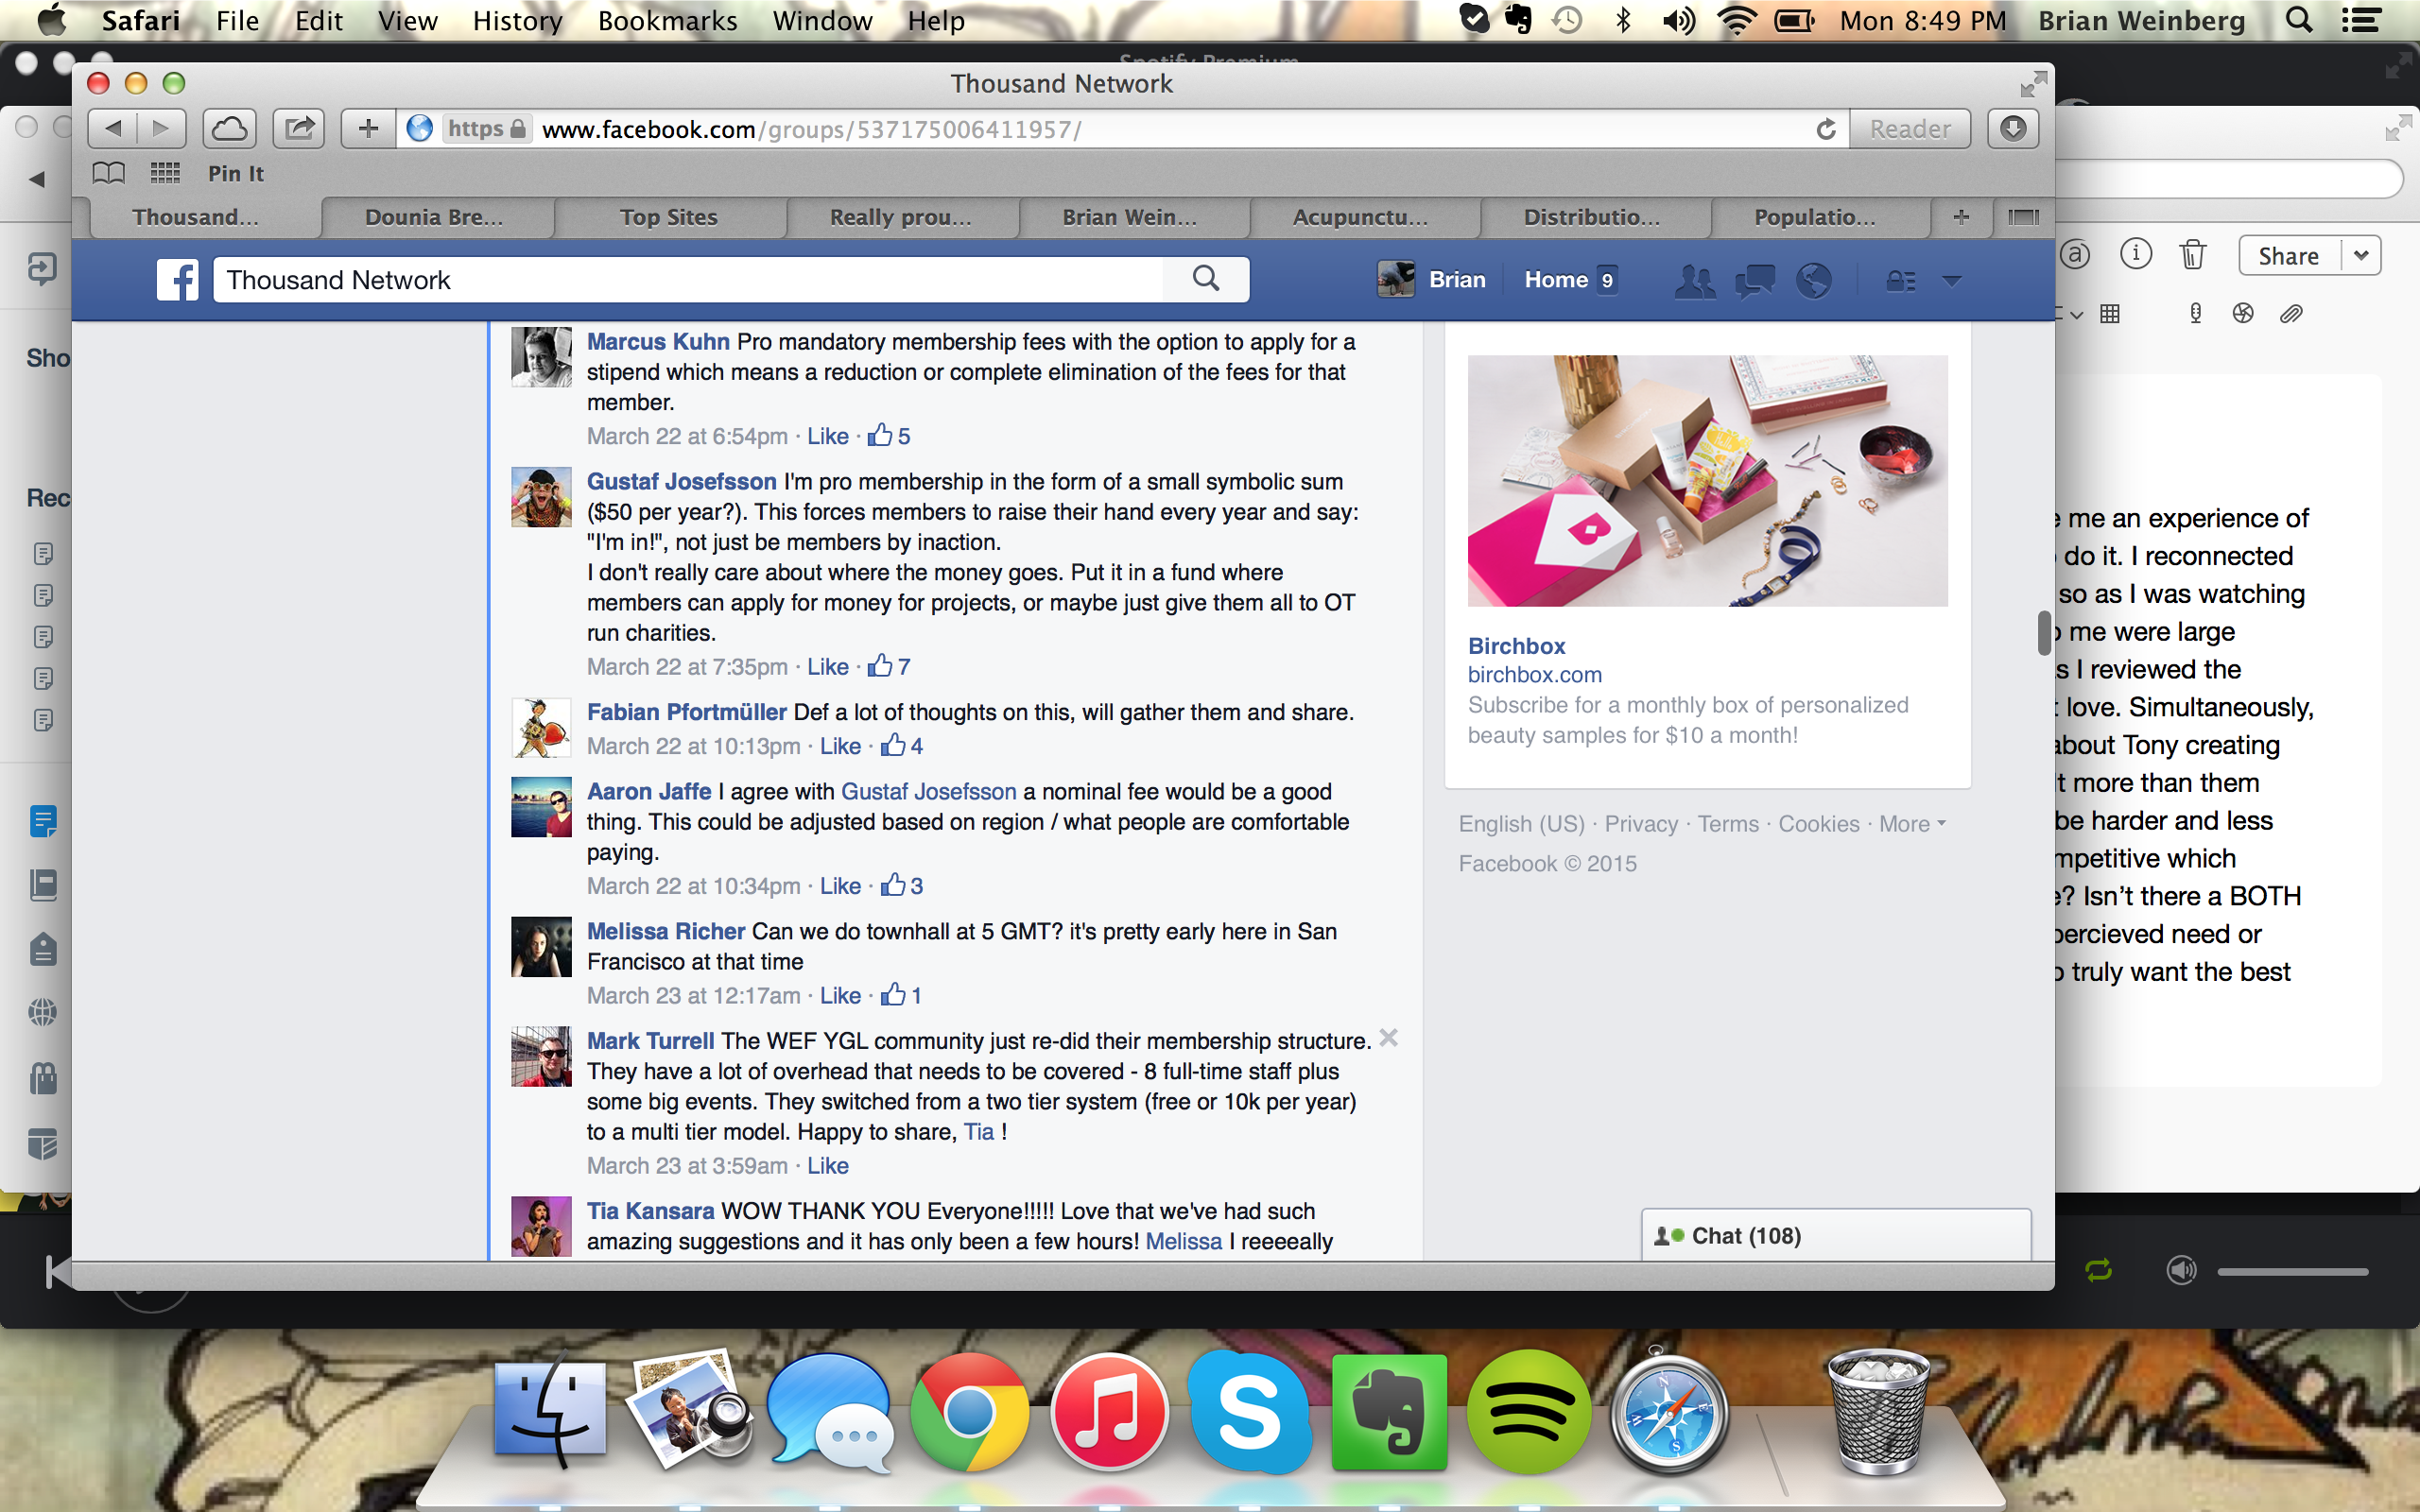
Task: Open Facebook notifications globe icon
Action: pos(1814,281)
